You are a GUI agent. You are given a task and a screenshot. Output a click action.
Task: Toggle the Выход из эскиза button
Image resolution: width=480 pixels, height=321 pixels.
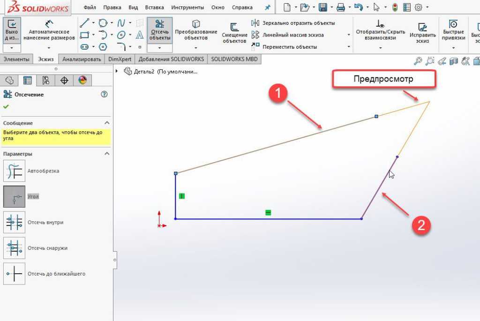pyautogui.click(x=12, y=30)
